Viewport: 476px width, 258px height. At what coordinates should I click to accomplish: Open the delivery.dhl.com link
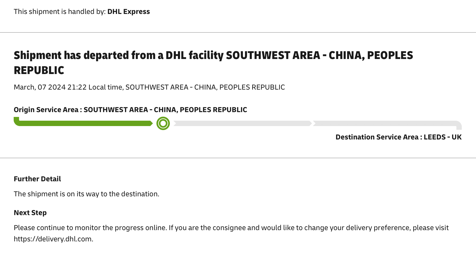click(53, 239)
